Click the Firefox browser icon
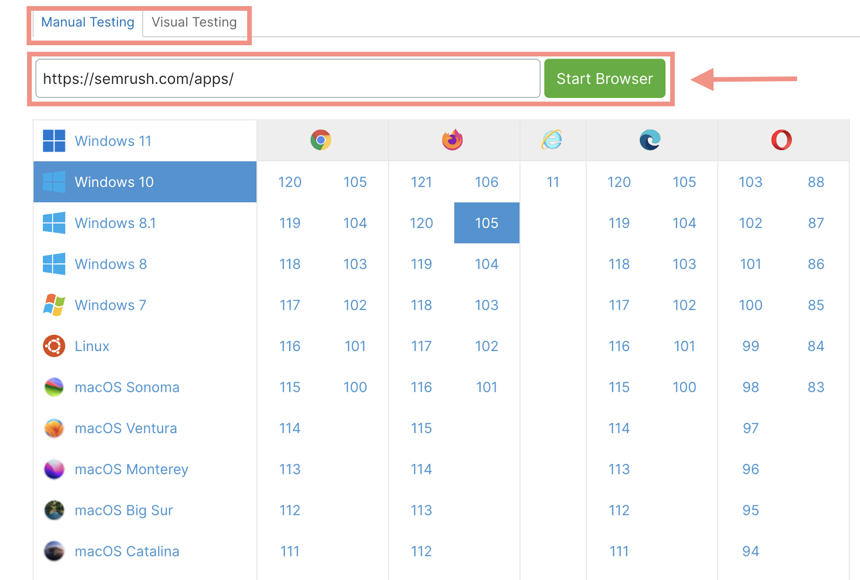Screen dimensions: 860x580 (452, 140)
